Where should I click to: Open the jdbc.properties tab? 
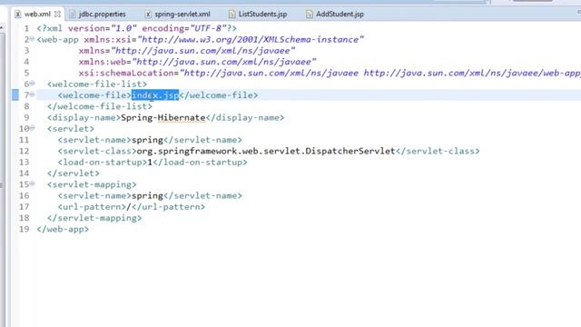coord(102,15)
